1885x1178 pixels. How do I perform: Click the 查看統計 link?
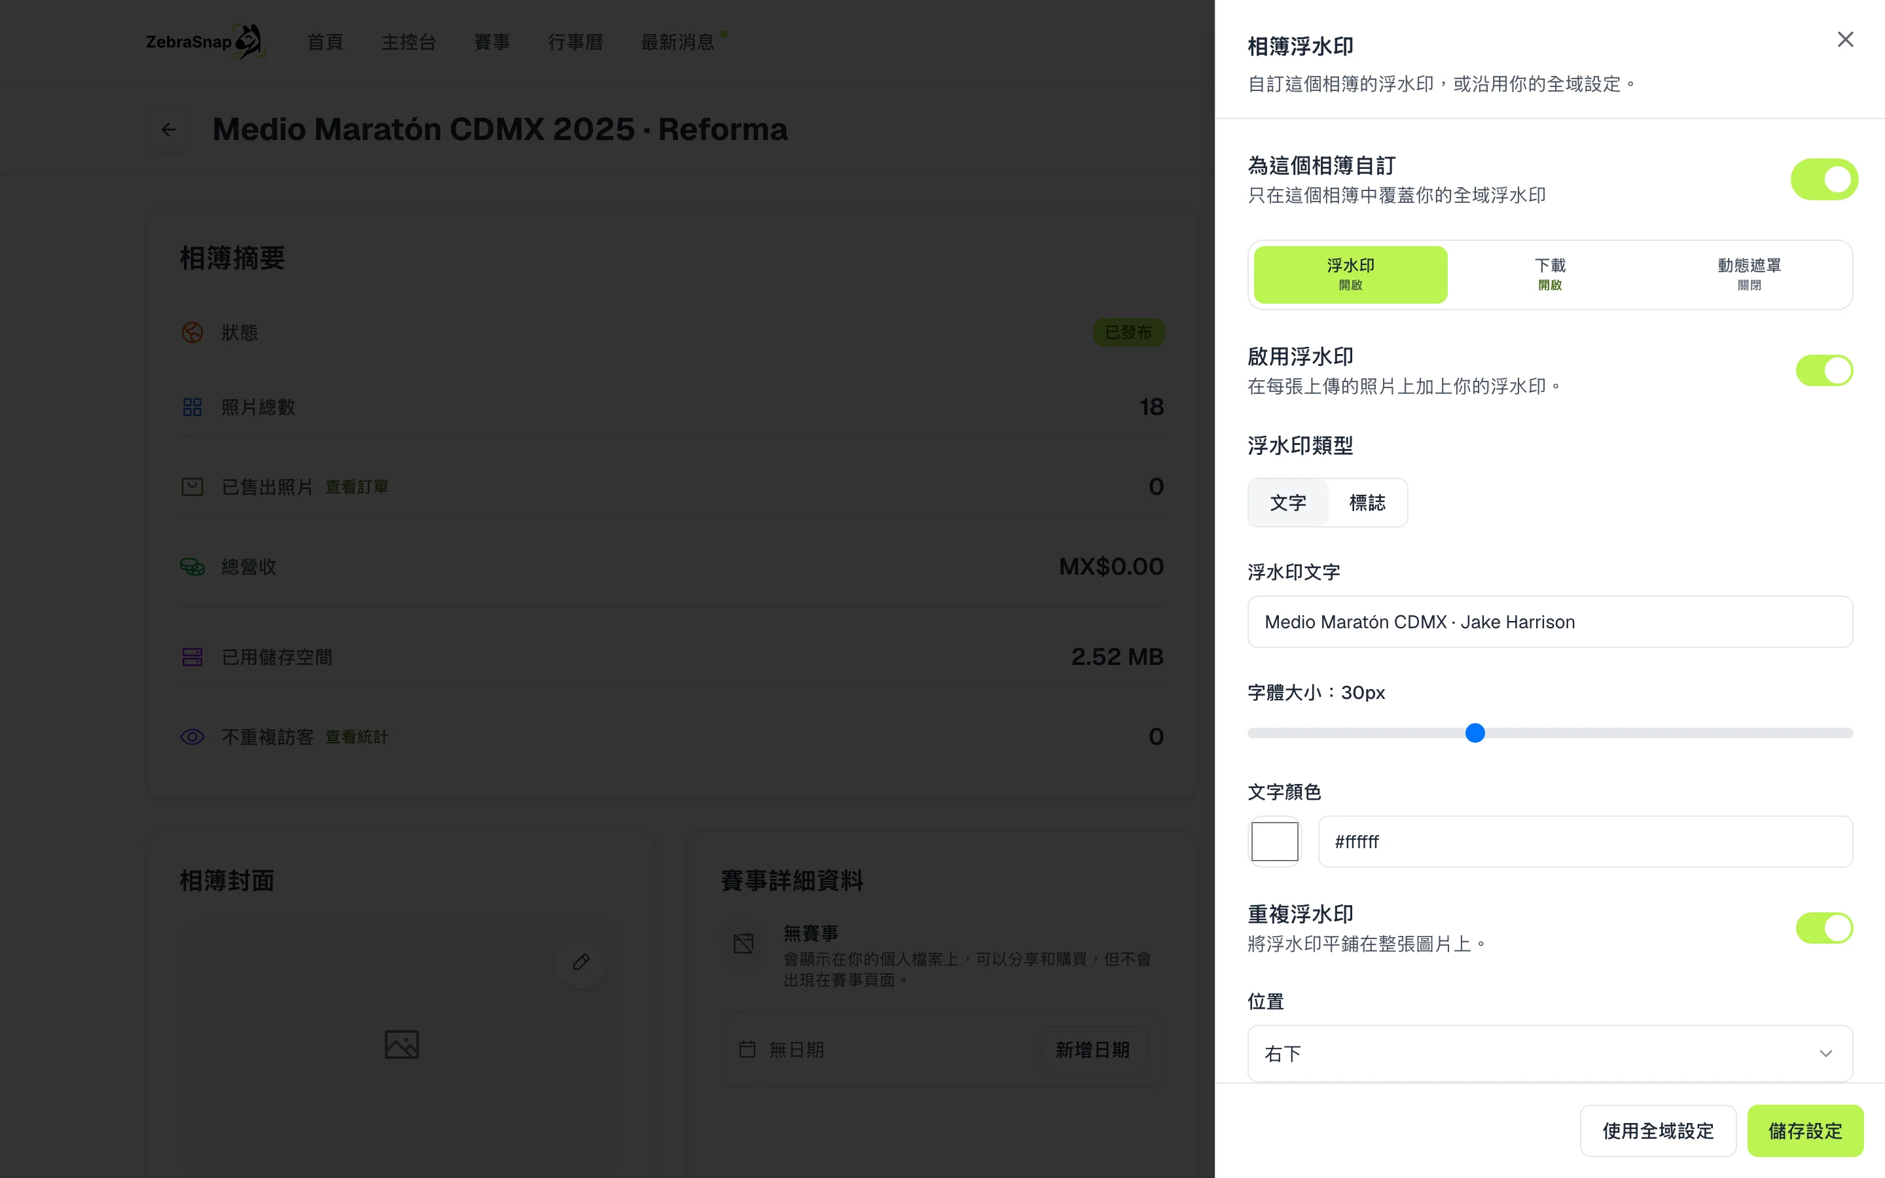pos(356,737)
